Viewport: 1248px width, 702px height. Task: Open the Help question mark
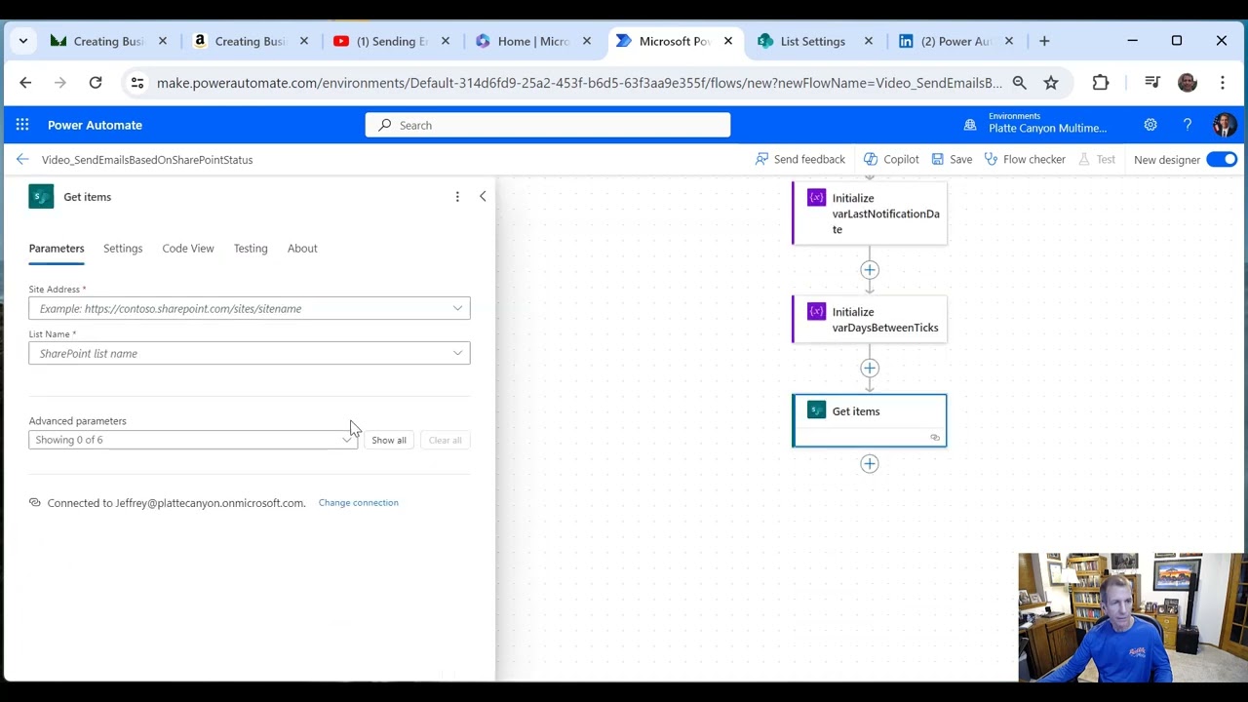(1188, 125)
